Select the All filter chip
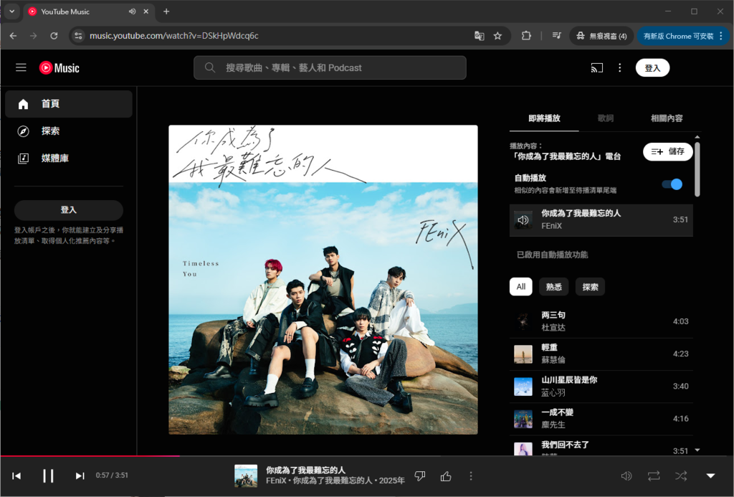This screenshot has width=734, height=497. click(521, 287)
